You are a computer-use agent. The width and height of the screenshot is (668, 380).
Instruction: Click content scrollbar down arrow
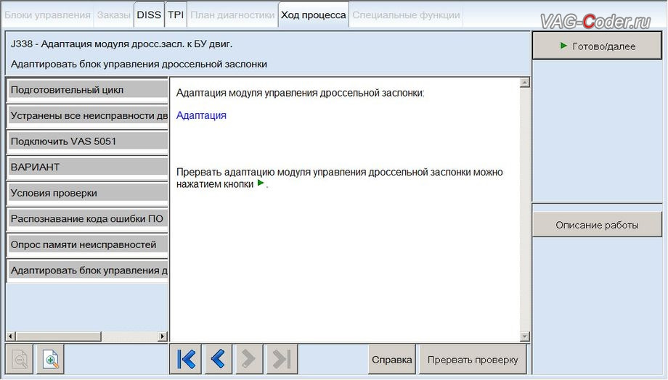(525, 336)
